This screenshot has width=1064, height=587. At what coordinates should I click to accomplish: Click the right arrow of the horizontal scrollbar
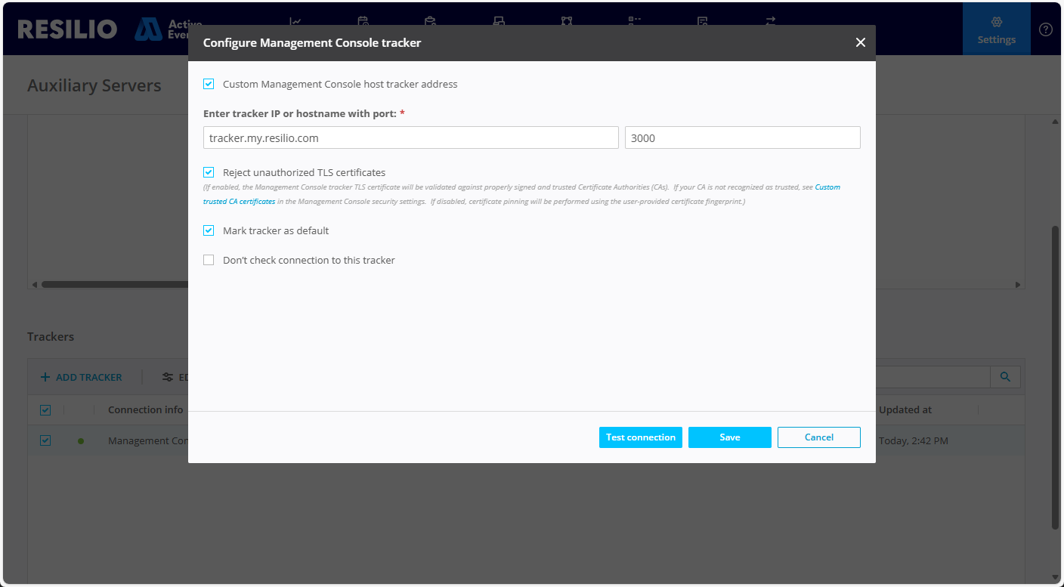tap(1019, 285)
